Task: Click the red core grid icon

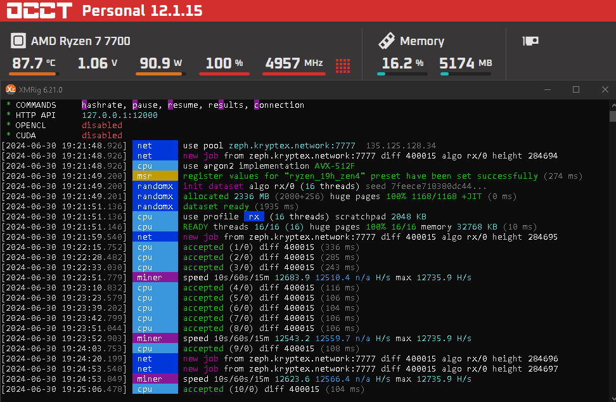Action: tap(343, 65)
